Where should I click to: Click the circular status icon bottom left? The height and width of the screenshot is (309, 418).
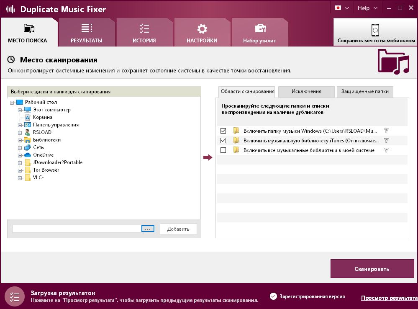click(15, 296)
